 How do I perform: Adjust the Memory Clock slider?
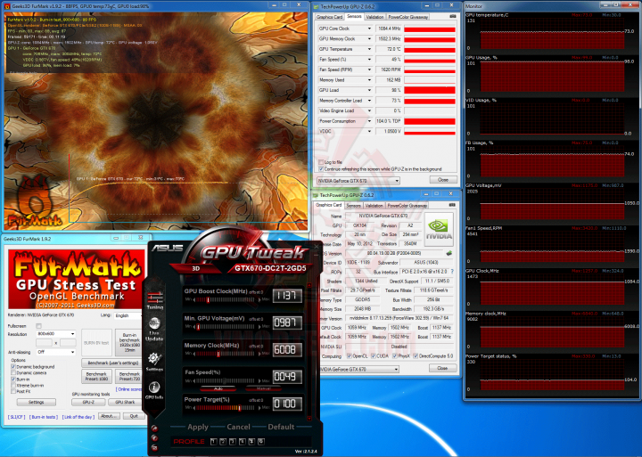(226, 354)
